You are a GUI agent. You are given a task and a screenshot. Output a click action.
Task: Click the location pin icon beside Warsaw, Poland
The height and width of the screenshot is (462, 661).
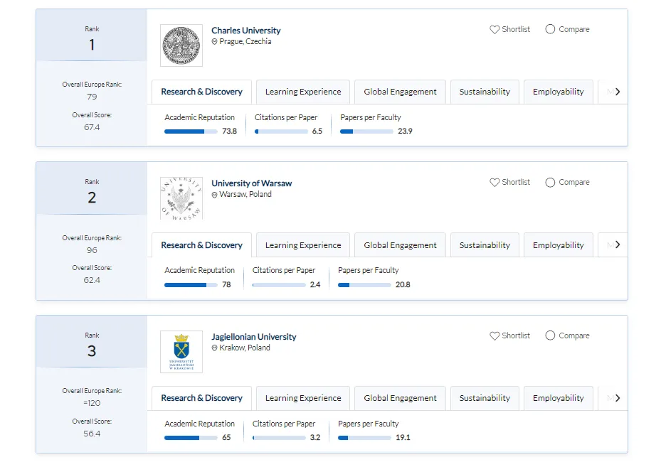[x=214, y=195]
